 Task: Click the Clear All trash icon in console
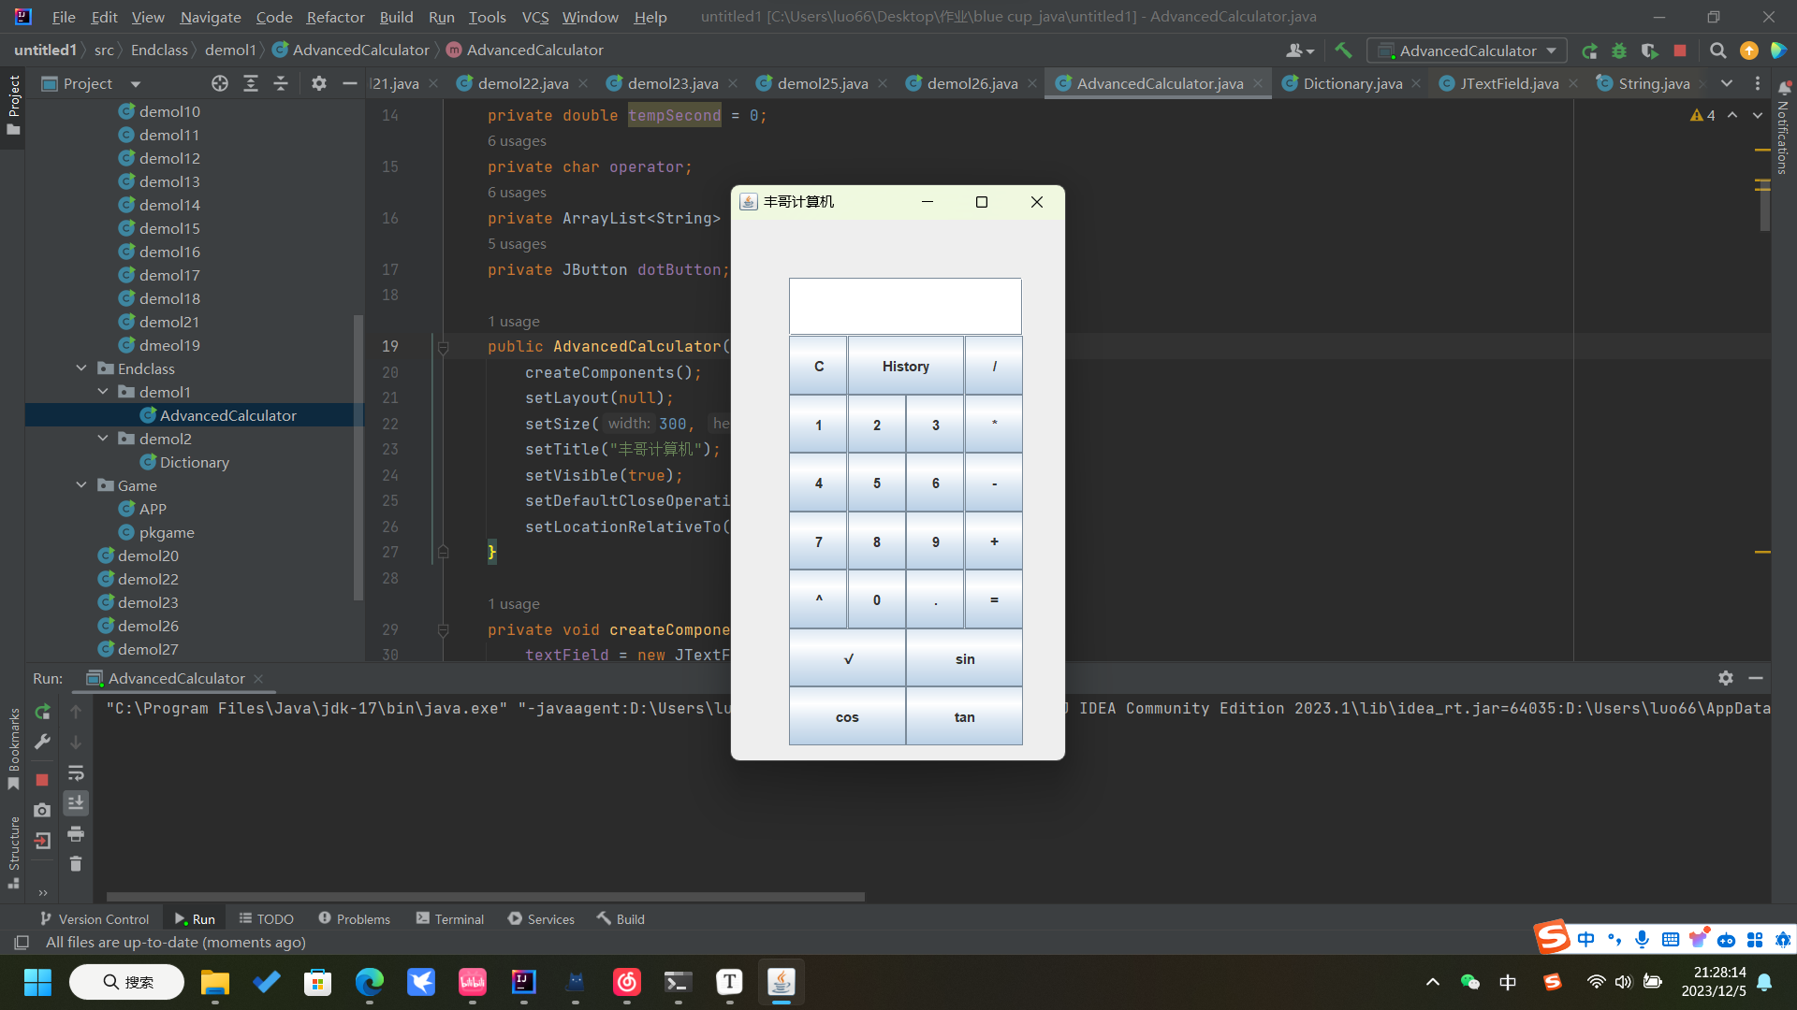[76, 863]
